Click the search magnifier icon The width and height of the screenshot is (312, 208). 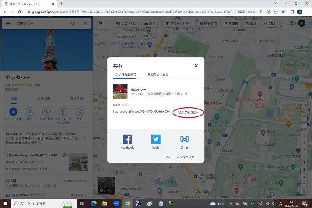(73, 23)
